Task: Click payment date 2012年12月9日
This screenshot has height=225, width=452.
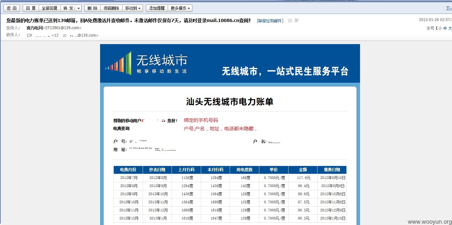Action: (333, 210)
